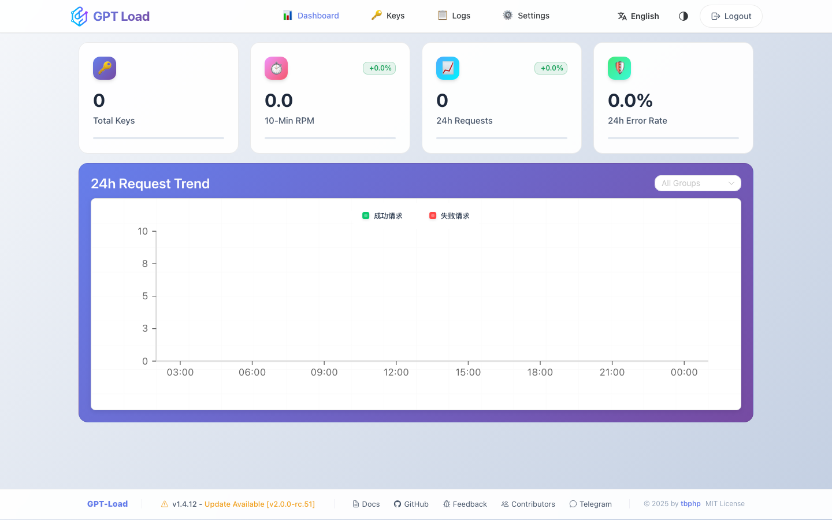Image resolution: width=832 pixels, height=520 pixels.
Task: Click the stopwatch icon on 10-Min RPM card
Action: (276, 68)
